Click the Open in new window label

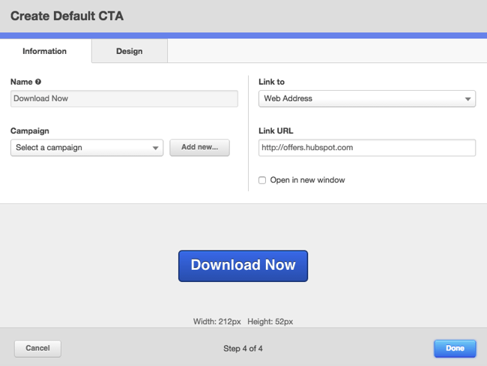(x=307, y=180)
